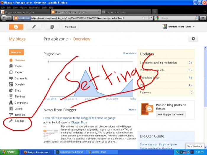Screen dimensions: 207x155
Task: Click the search magnifier icon in Google box
Action: [x=196, y=18]
